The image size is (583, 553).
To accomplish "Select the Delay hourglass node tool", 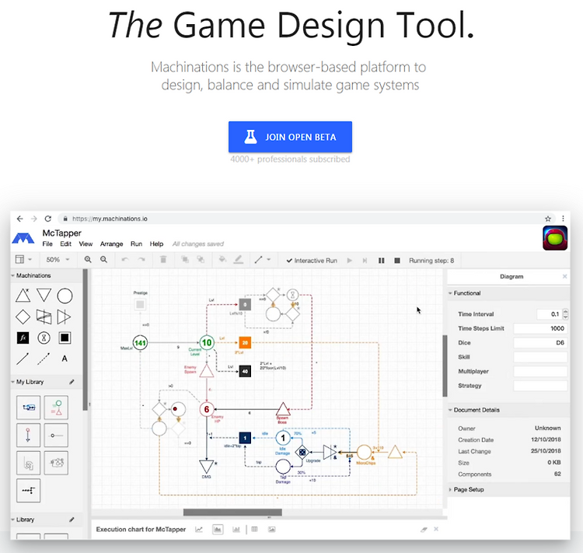I will pyautogui.click(x=44, y=338).
